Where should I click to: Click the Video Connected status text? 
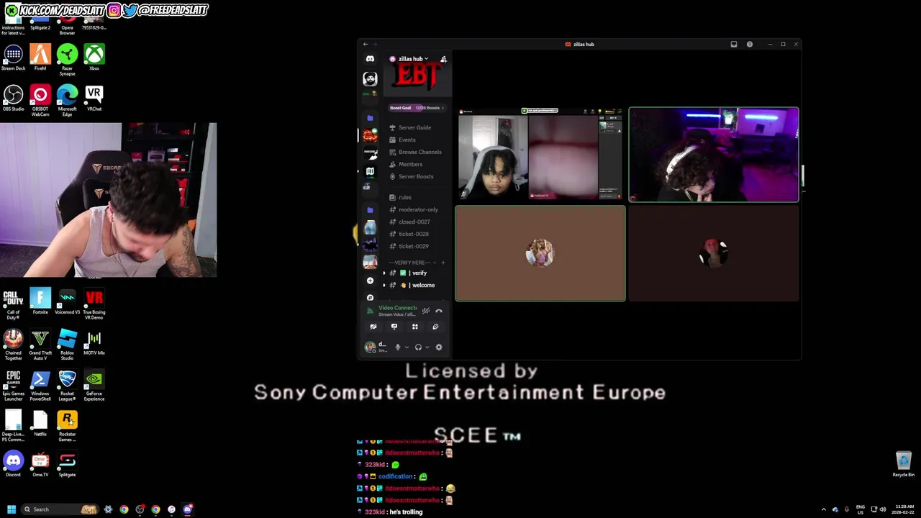(x=397, y=308)
